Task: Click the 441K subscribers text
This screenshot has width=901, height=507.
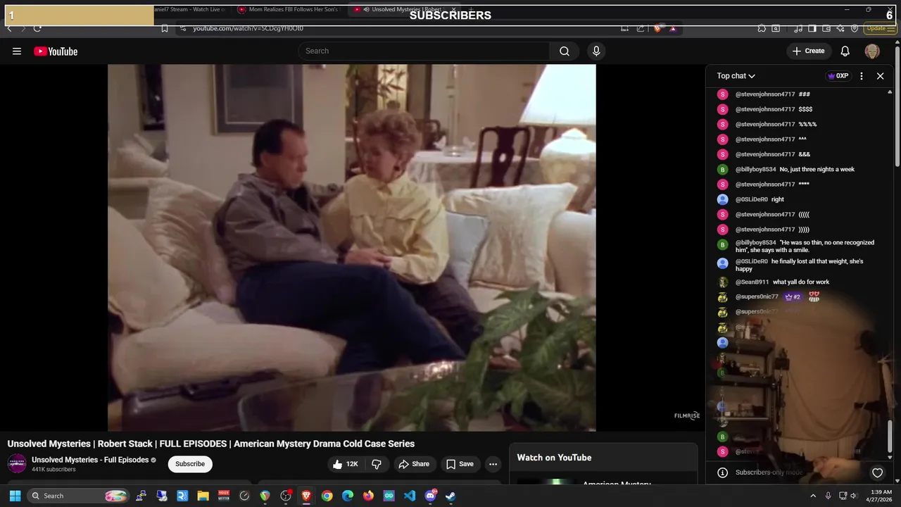Action: click(53, 470)
